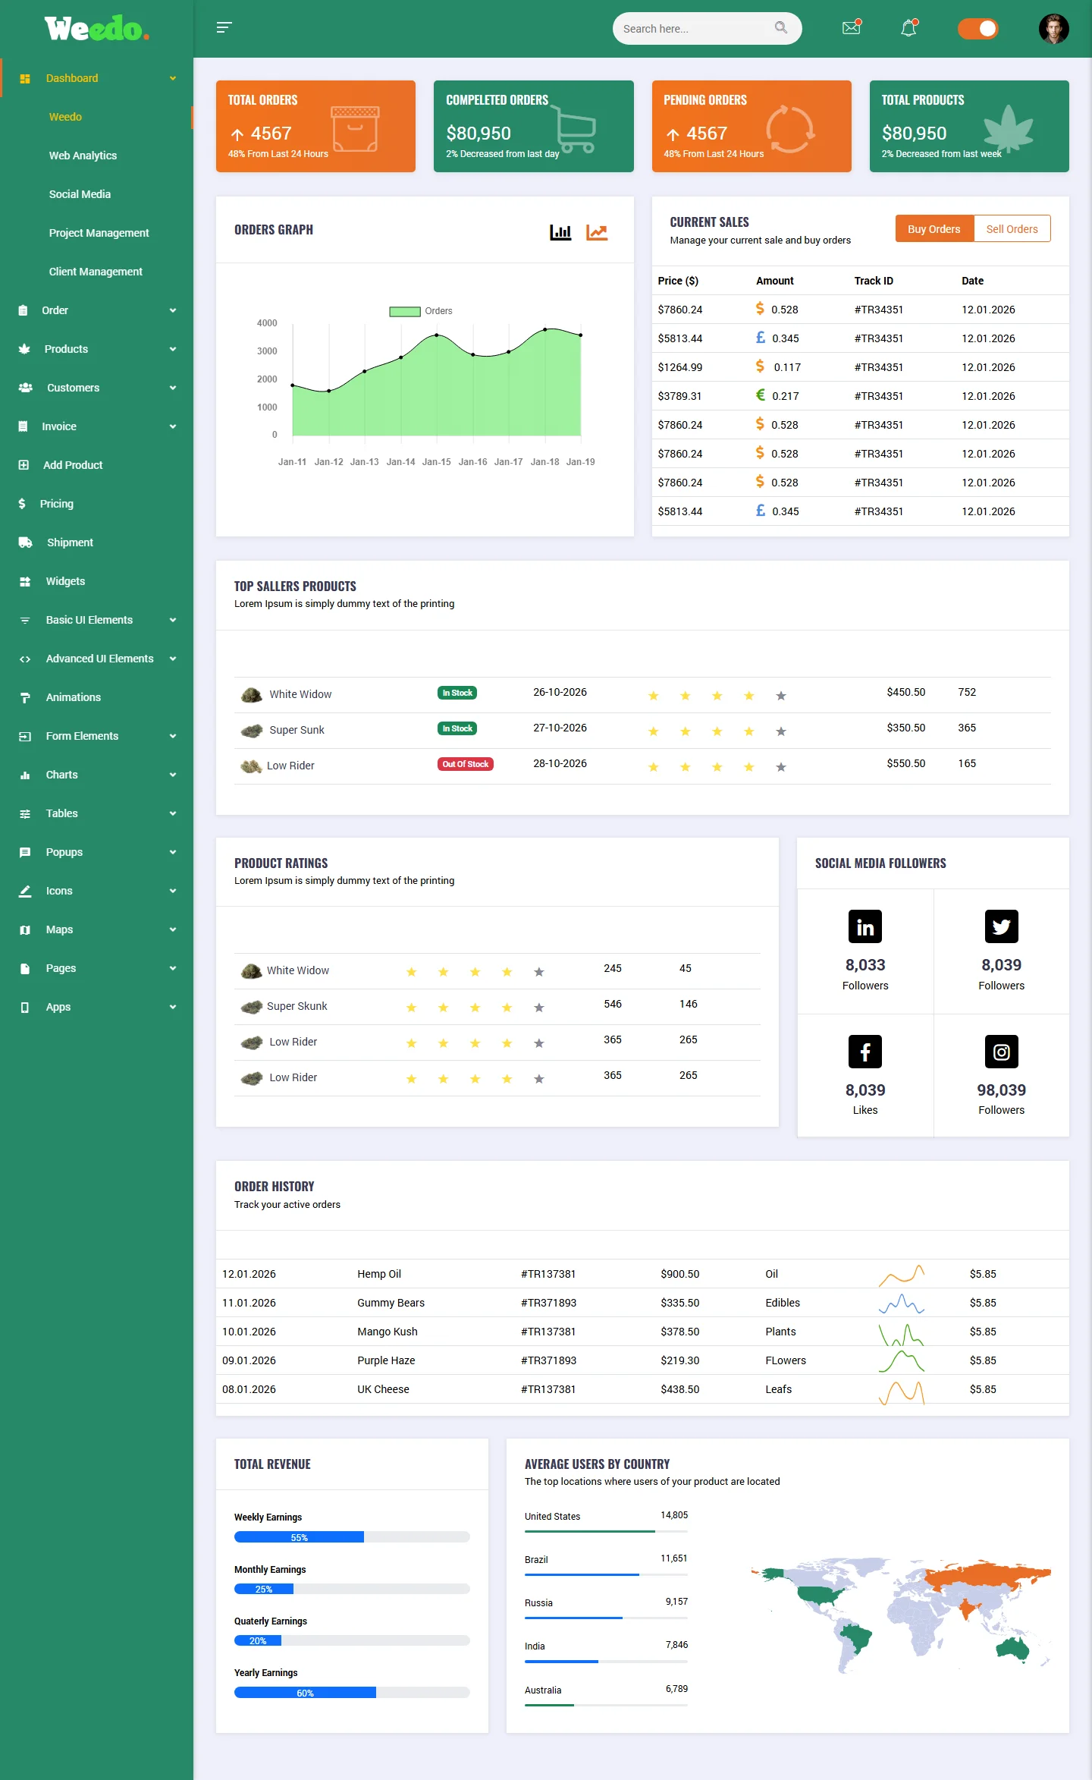Viewport: 1092px width, 1780px height.
Task: Click the Weedo logo
Action: tap(96, 28)
